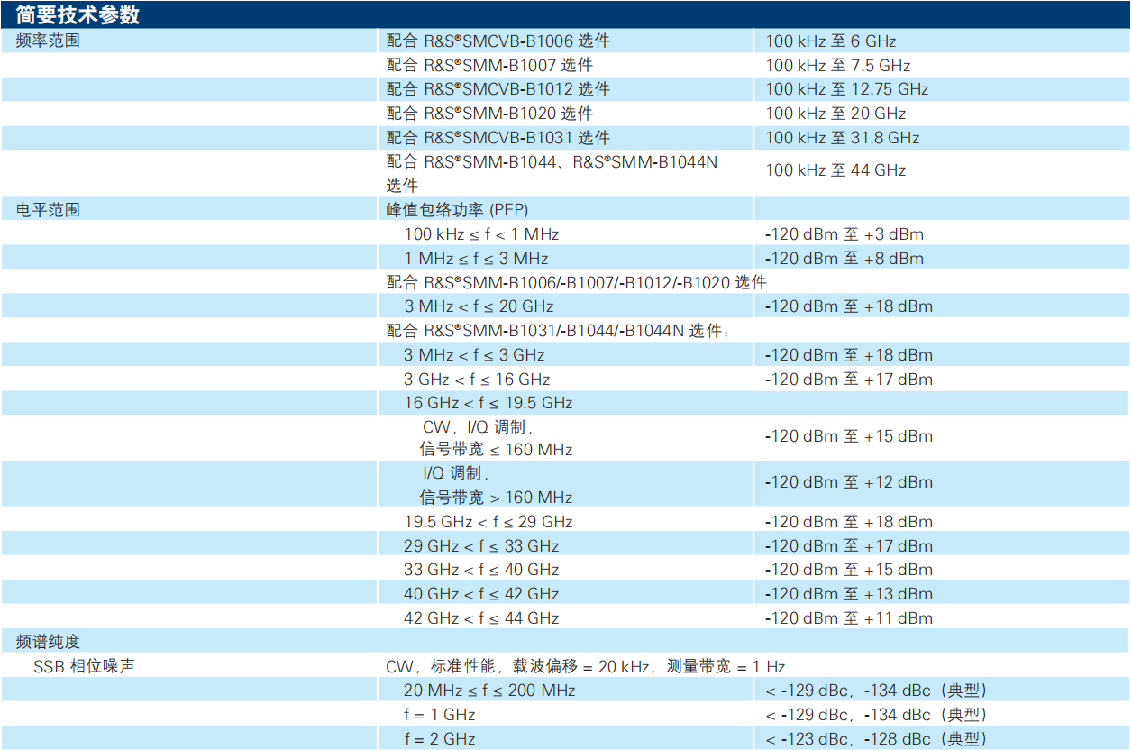The width and height of the screenshot is (1132, 750).
Task: Select the SSB 相位噪声 row label
Action: point(84,667)
